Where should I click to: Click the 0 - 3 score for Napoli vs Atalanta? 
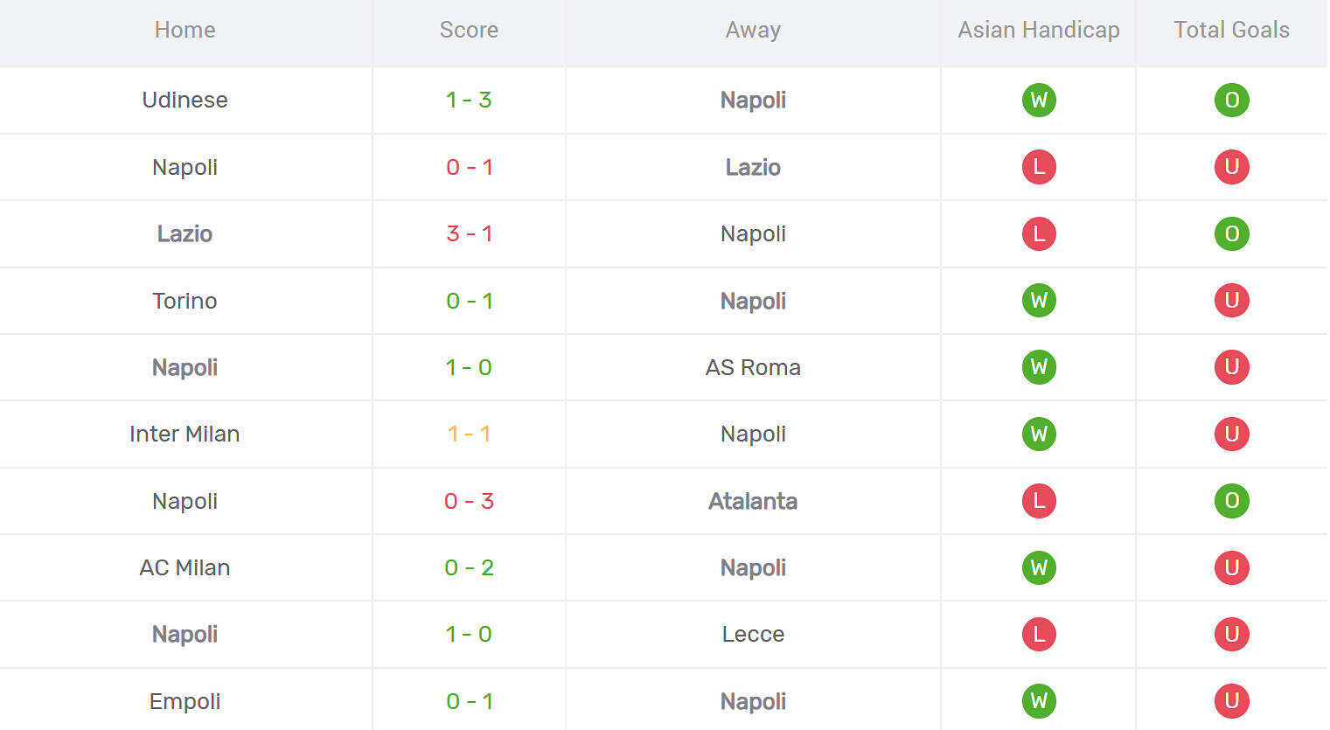pyautogui.click(x=469, y=502)
